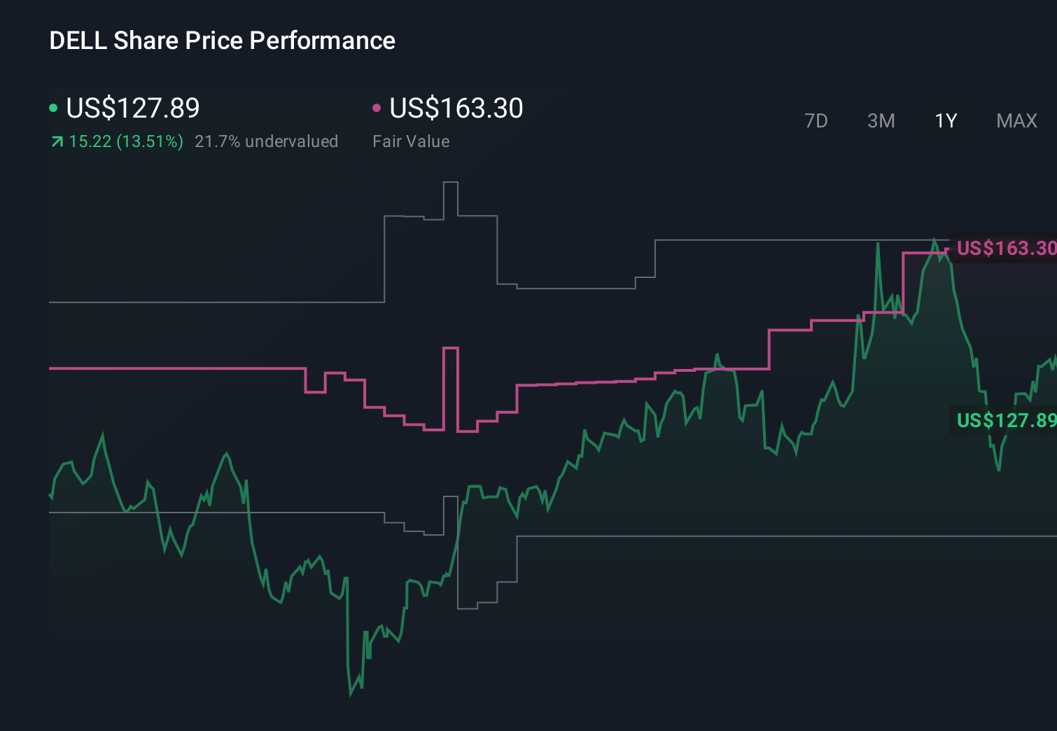The image size is (1057, 731).
Task: Click the 15.22 (13.51%) gain link
Action: tap(126, 141)
